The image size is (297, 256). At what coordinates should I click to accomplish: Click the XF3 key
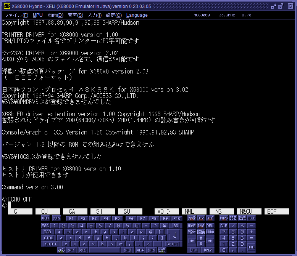(x=128, y=250)
